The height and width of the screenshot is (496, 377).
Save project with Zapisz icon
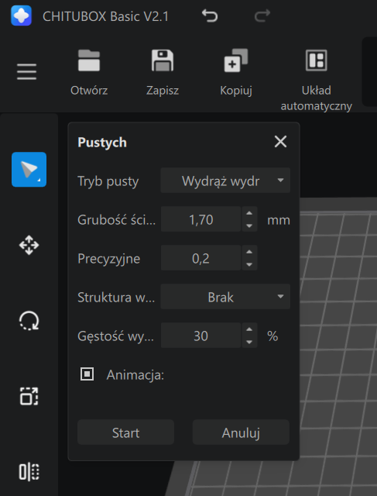(x=163, y=60)
